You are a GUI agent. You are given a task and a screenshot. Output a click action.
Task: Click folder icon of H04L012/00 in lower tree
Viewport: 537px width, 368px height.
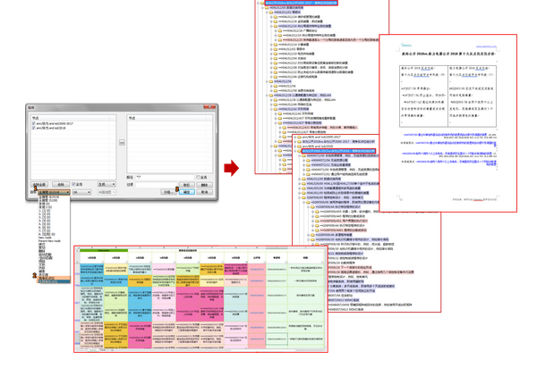tap(303, 179)
